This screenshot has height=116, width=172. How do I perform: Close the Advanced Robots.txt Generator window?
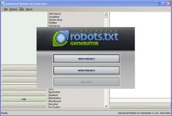click(x=168, y=4)
